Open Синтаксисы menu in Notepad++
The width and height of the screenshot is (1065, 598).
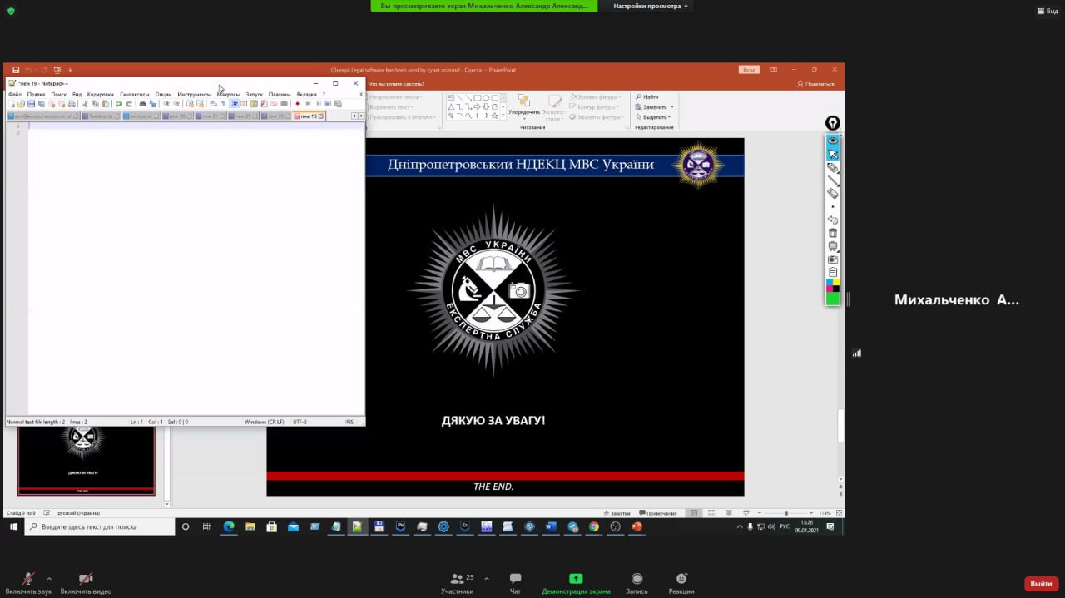(134, 95)
